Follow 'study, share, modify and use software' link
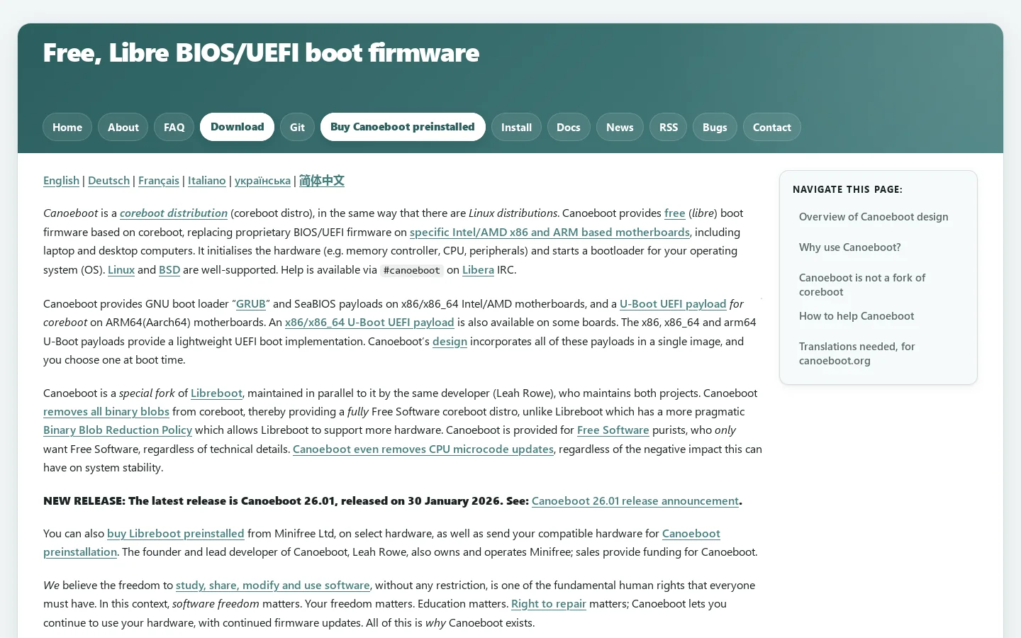The image size is (1021, 638). tap(273, 586)
